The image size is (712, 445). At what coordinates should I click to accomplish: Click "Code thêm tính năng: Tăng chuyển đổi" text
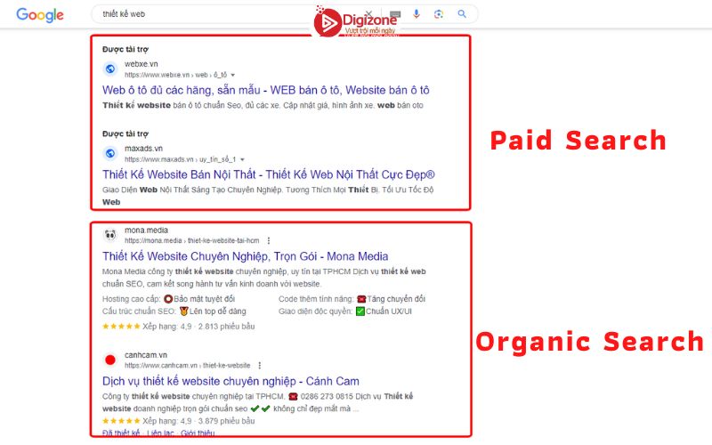[x=352, y=299]
